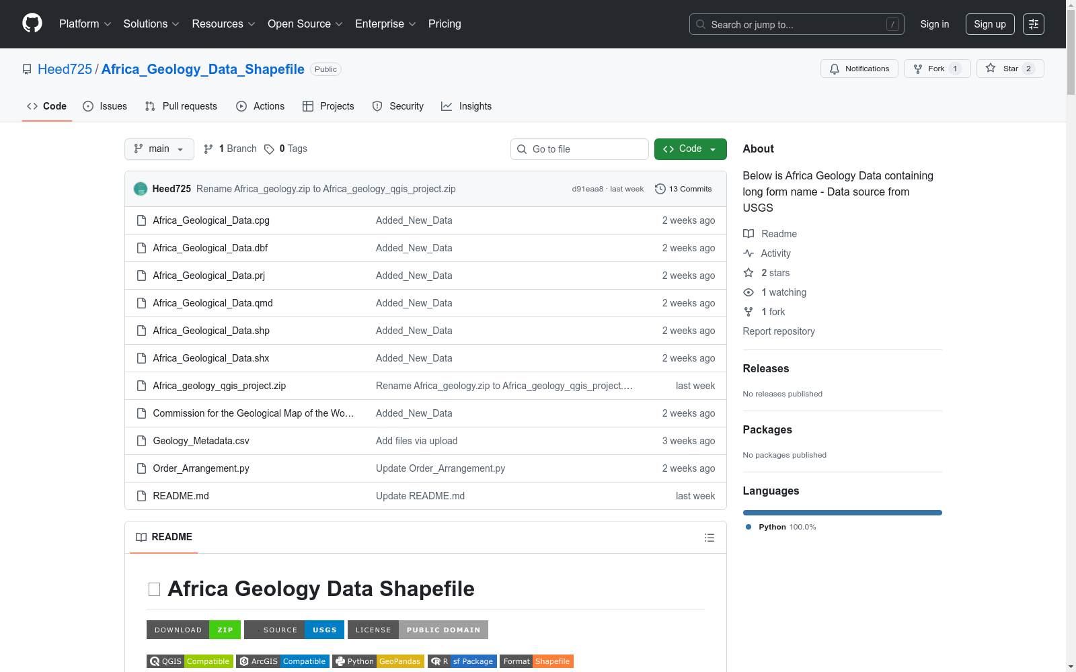Open the green Code dropdown button
The width and height of the screenshot is (1076, 672).
click(691, 149)
